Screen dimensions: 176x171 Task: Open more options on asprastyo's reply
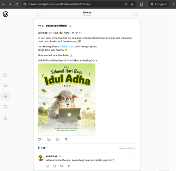(x=135, y=156)
